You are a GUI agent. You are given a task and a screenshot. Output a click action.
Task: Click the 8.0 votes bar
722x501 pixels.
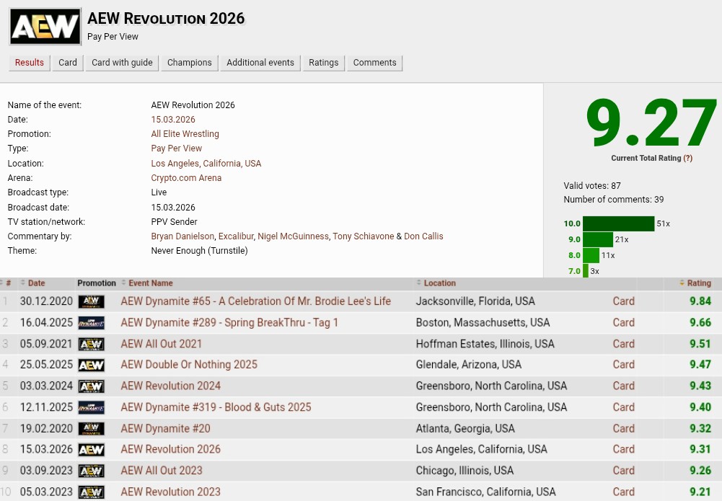591,255
